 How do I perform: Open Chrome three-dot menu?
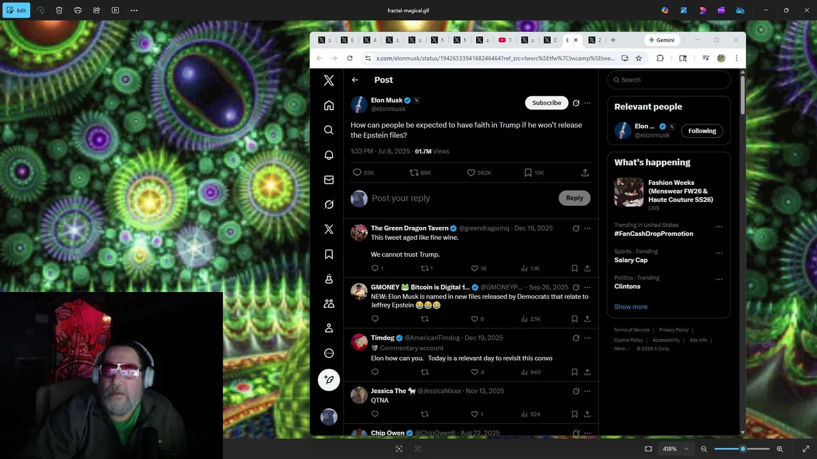click(x=736, y=58)
